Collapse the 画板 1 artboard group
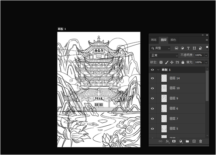 pos(158,70)
